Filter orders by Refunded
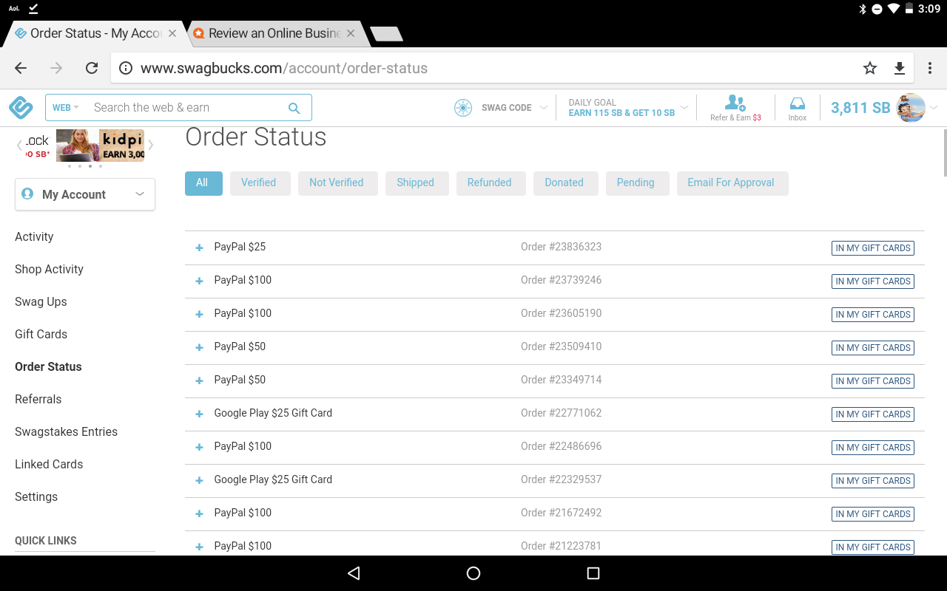947x591 pixels. pos(491,182)
